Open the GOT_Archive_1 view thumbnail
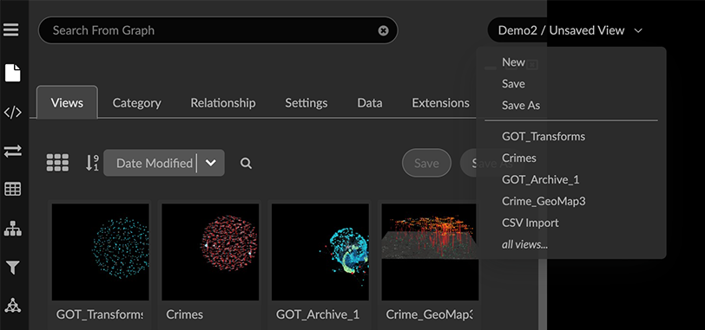Image resolution: width=705 pixels, height=330 pixels. click(320, 252)
